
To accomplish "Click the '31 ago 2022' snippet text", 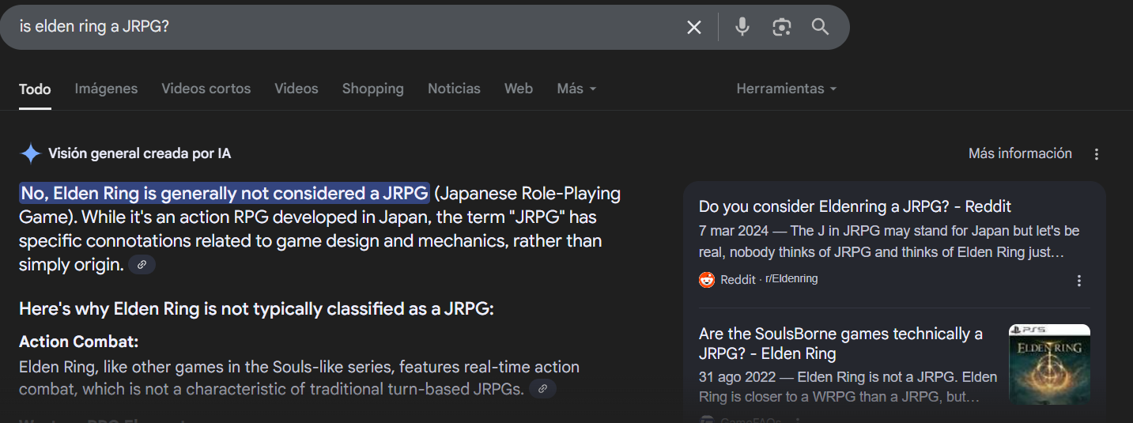I will pos(848,386).
